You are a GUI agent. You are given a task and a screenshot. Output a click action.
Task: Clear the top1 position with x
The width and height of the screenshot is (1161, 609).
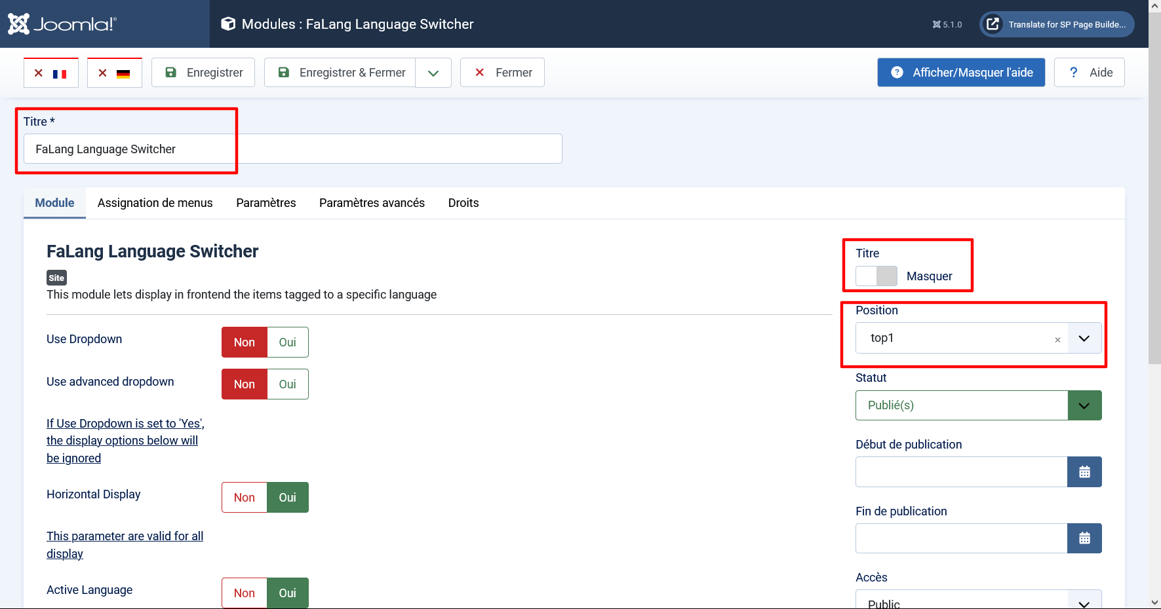point(1057,339)
